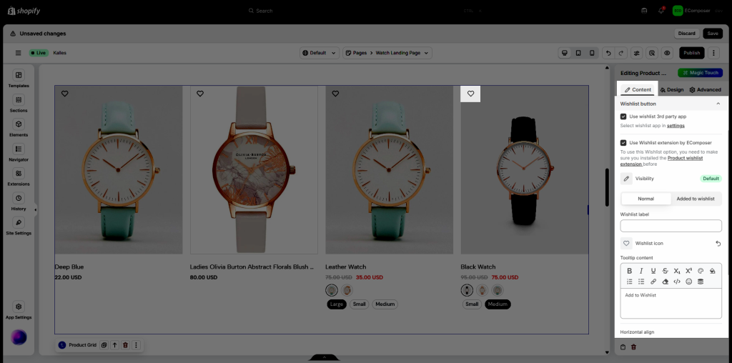Click bold icon in Tooltip content editor

629,271
